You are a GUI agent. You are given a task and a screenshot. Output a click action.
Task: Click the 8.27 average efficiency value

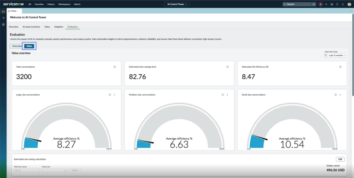(x=66, y=145)
